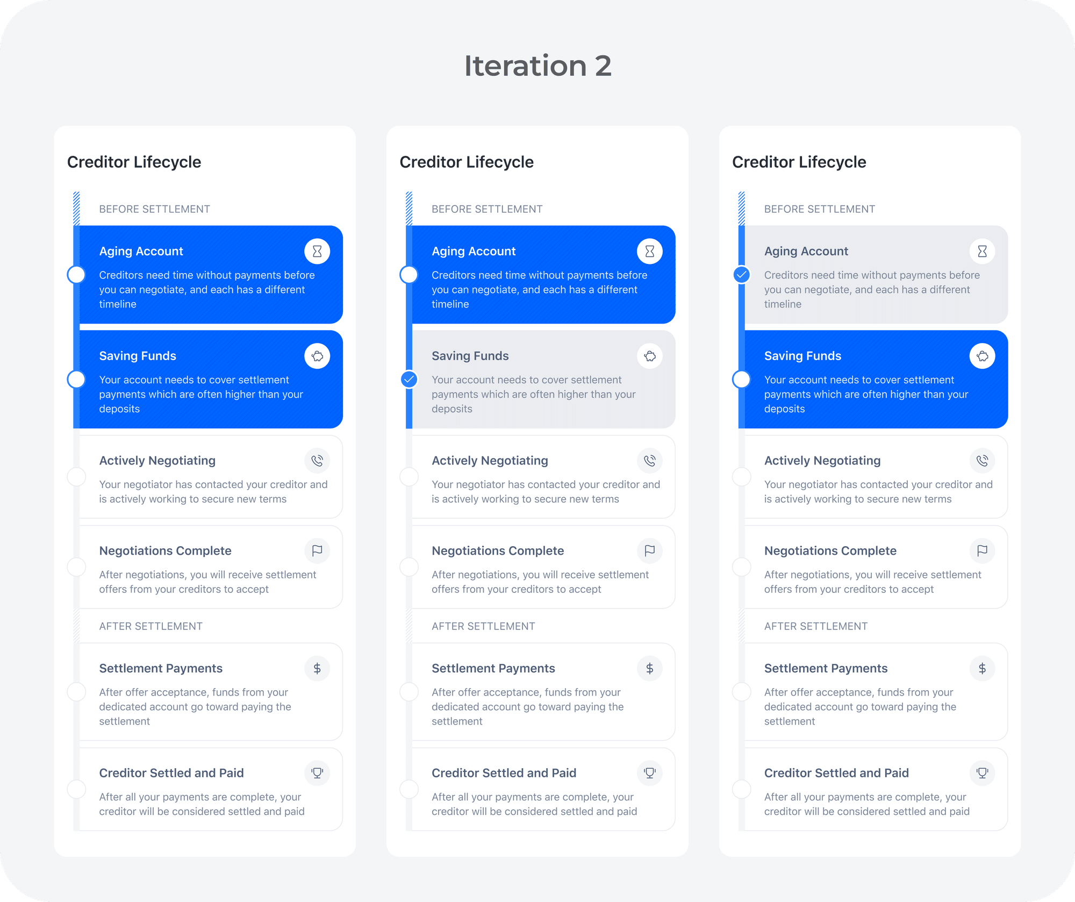Toggle the right panel's checked Aging Account marker
This screenshot has width=1075, height=902.
tap(742, 275)
